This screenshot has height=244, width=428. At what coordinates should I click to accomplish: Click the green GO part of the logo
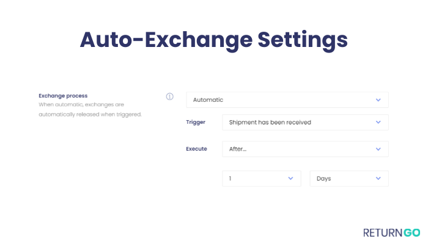(411, 233)
